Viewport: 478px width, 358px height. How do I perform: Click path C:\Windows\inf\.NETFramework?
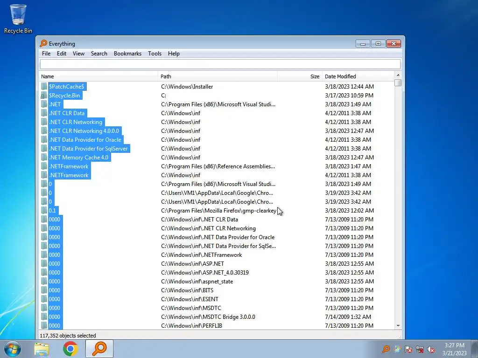(202, 255)
